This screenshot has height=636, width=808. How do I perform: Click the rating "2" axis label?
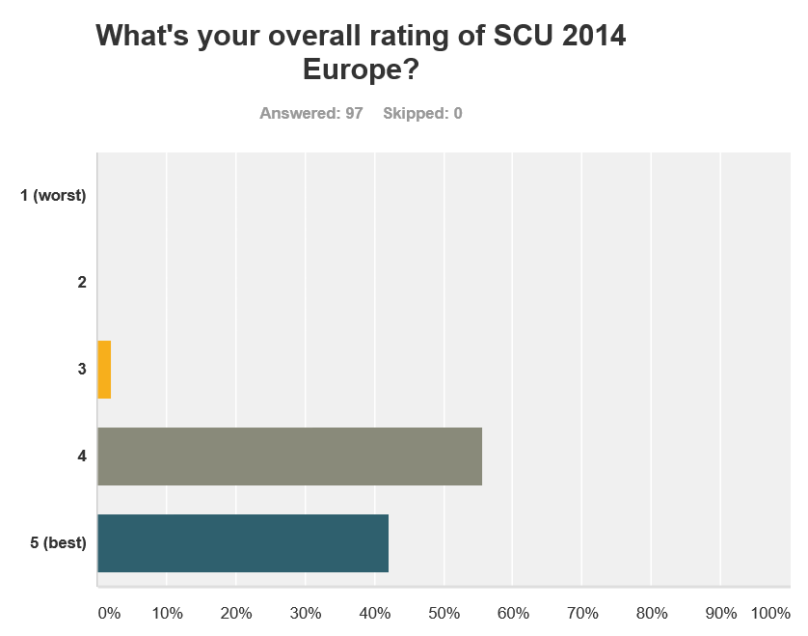(82, 283)
